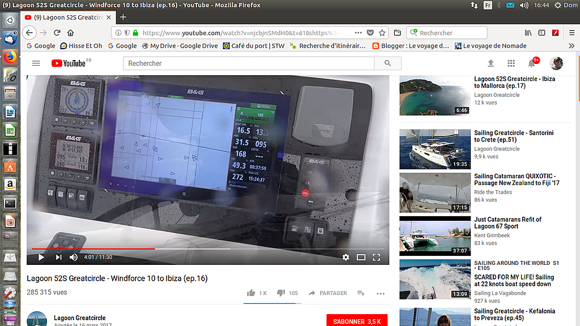The height and width of the screenshot is (326, 580).
Task: Reload the current page
Action: pyautogui.click(x=57, y=32)
